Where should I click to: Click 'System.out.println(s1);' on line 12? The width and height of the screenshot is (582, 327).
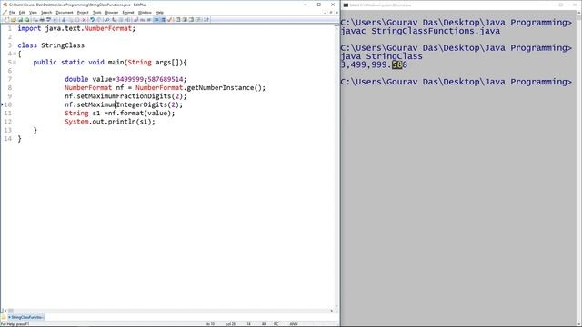point(110,122)
